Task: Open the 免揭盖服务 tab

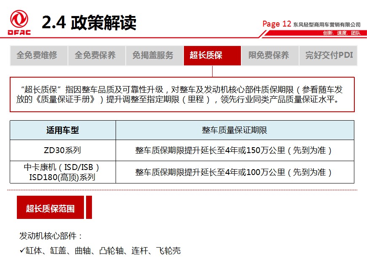Action: (154, 55)
